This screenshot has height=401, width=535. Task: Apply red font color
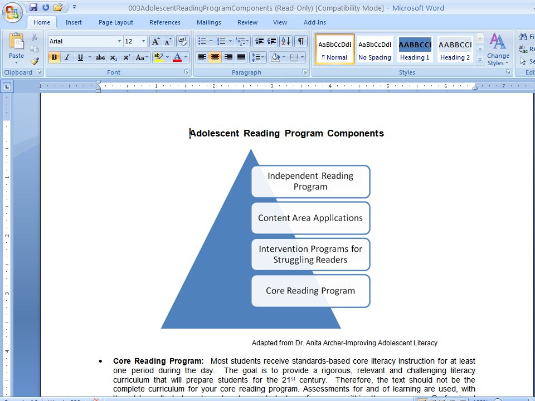click(x=177, y=57)
